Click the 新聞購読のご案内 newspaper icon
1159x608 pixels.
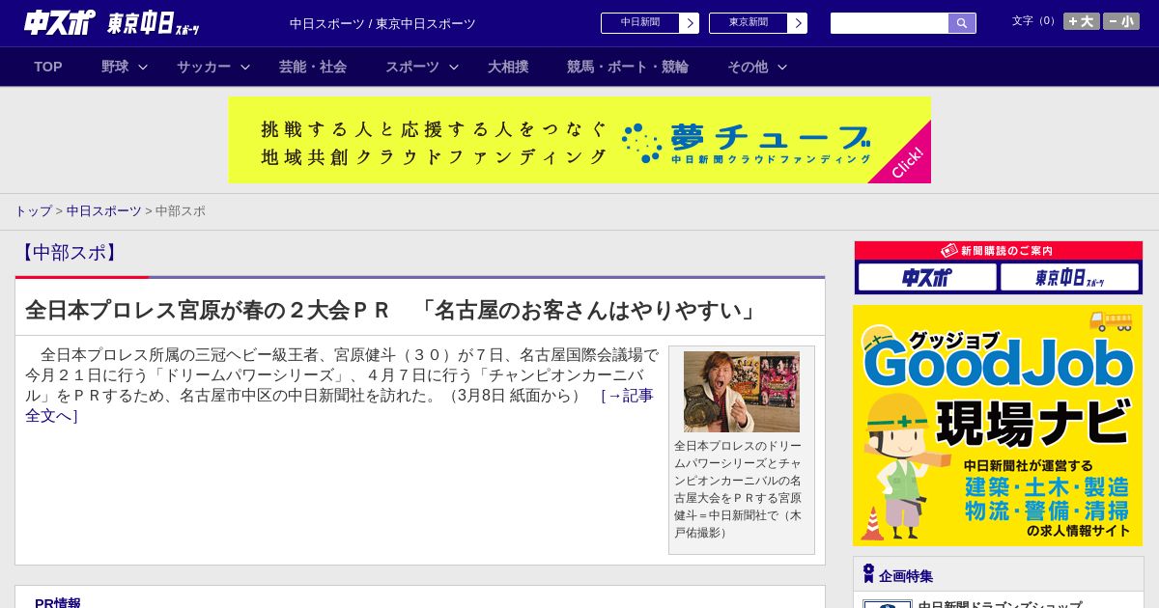[949, 250]
